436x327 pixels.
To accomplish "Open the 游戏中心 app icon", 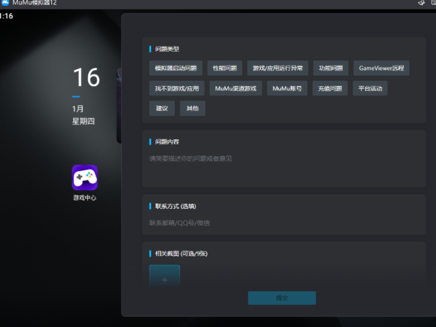I will [x=84, y=177].
